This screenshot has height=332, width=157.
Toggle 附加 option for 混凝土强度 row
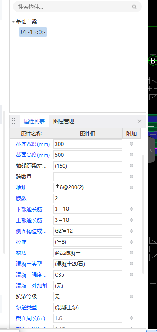pyautogui.click(x=131, y=274)
